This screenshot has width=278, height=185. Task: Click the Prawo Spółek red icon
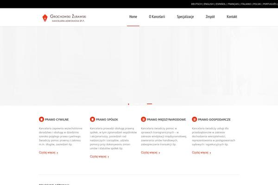92,119
